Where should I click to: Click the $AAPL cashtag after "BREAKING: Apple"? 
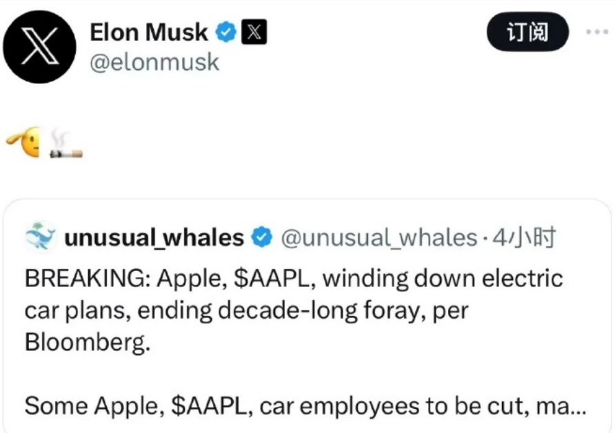coord(276,279)
